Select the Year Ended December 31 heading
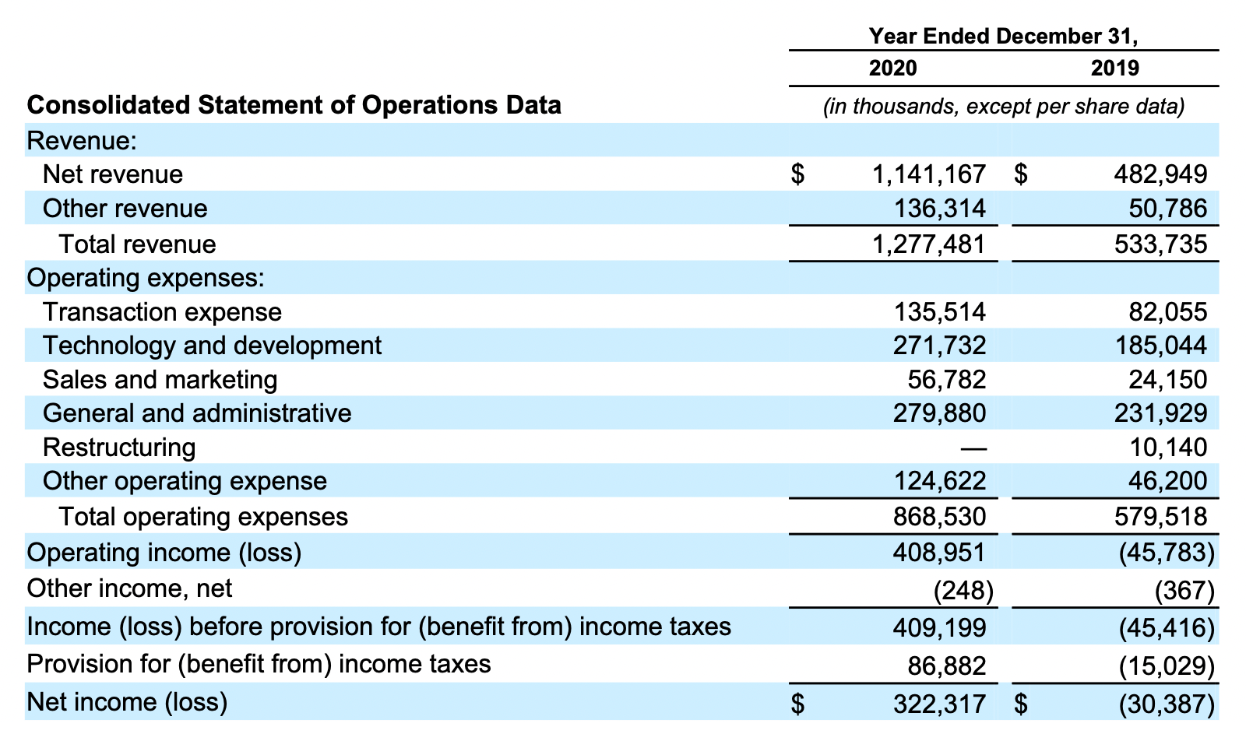Viewport: 1246px width, 755px height. click(1003, 36)
